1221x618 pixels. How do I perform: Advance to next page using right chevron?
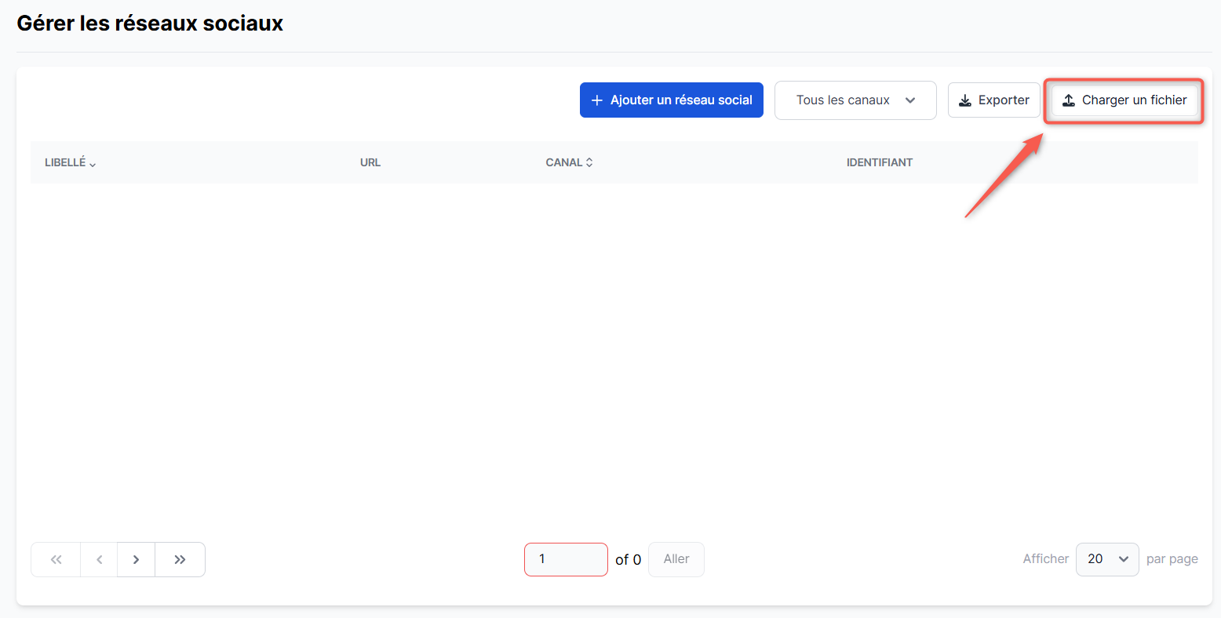click(137, 559)
